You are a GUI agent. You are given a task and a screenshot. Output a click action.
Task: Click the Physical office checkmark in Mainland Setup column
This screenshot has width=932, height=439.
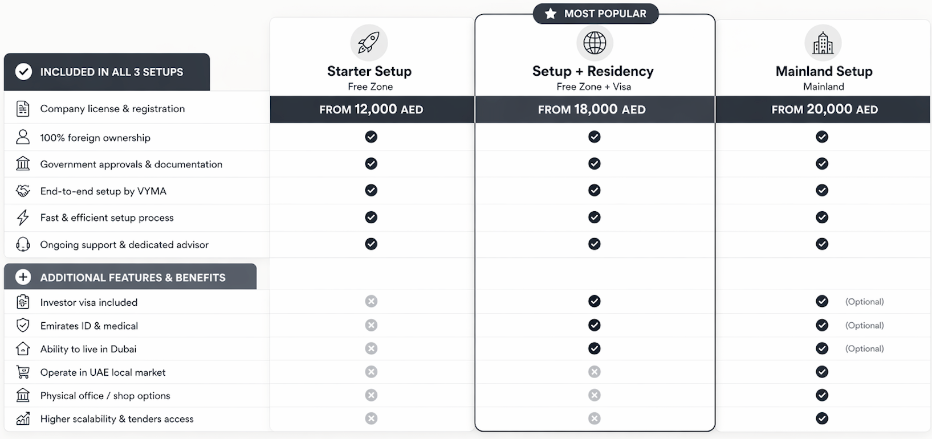pos(822,395)
